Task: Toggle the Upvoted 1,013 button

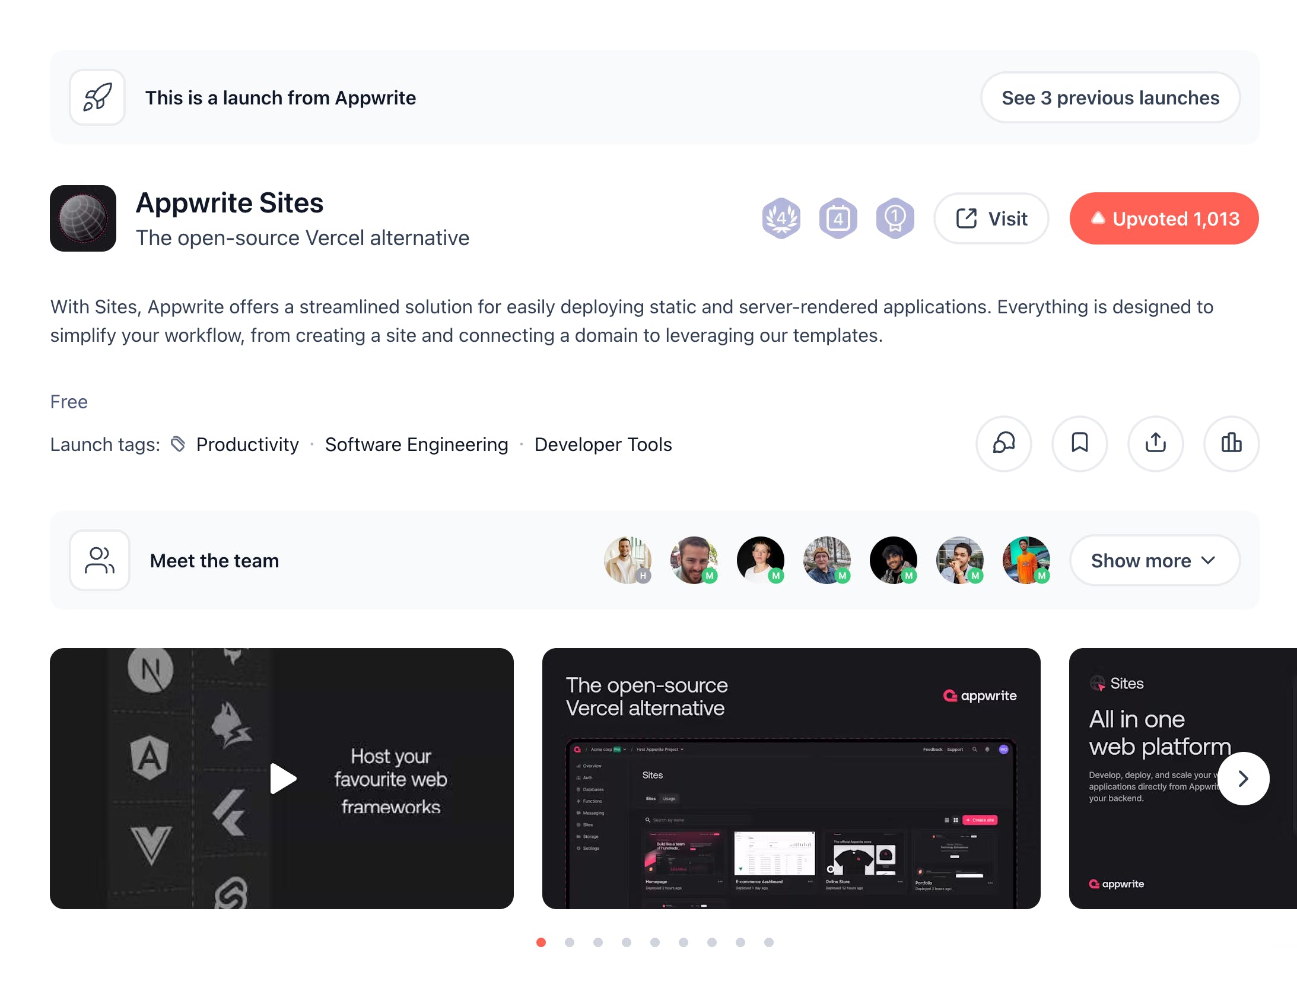Action: 1164,218
